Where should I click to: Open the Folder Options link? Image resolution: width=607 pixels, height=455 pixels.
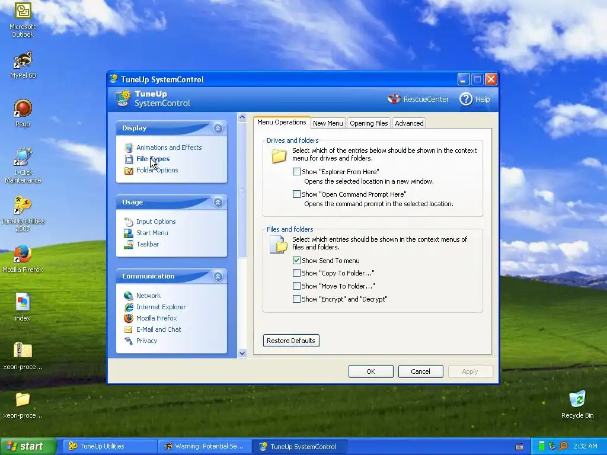(157, 170)
